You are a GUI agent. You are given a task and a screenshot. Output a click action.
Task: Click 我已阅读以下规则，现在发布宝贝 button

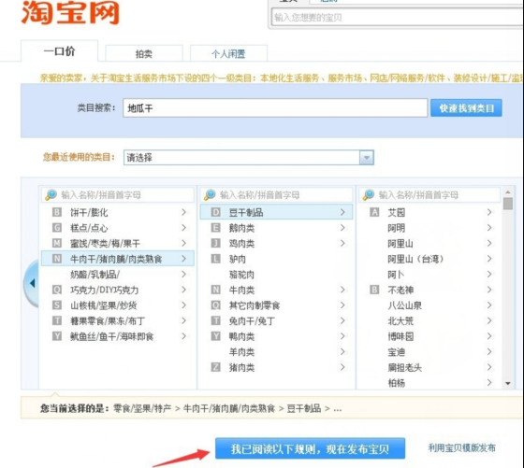(x=310, y=448)
